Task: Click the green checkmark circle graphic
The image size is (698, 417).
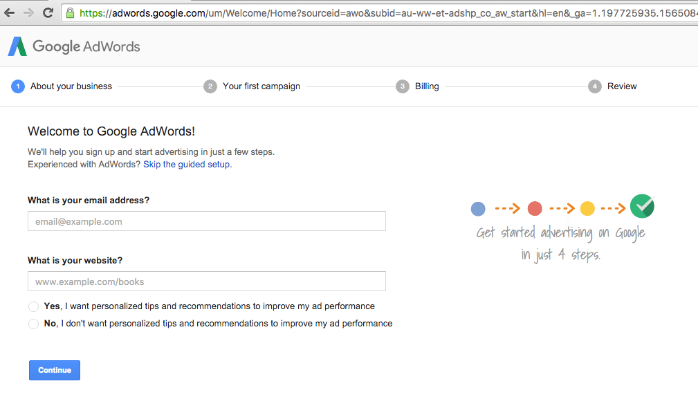Action: pyautogui.click(x=642, y=206)
